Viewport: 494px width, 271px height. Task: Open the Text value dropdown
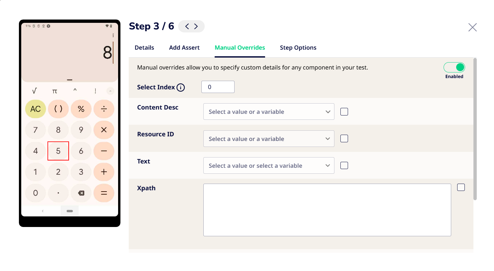point(269,166)
